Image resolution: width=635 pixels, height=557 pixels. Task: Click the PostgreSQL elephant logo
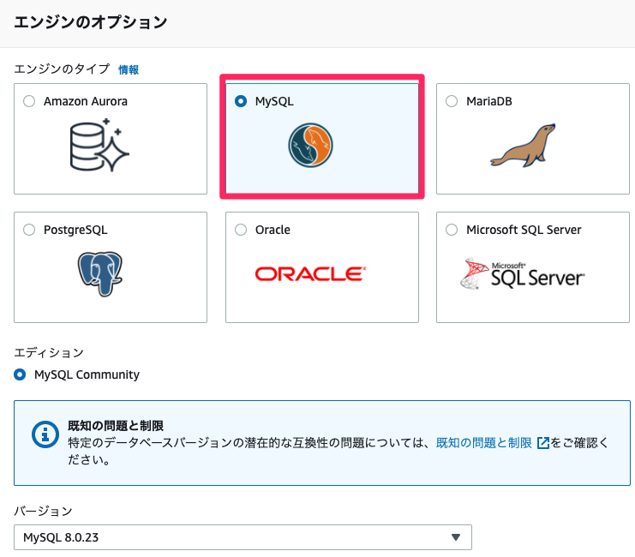[x=100, y=274]
